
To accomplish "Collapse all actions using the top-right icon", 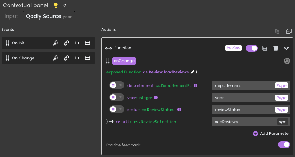I will coord(289,31).
